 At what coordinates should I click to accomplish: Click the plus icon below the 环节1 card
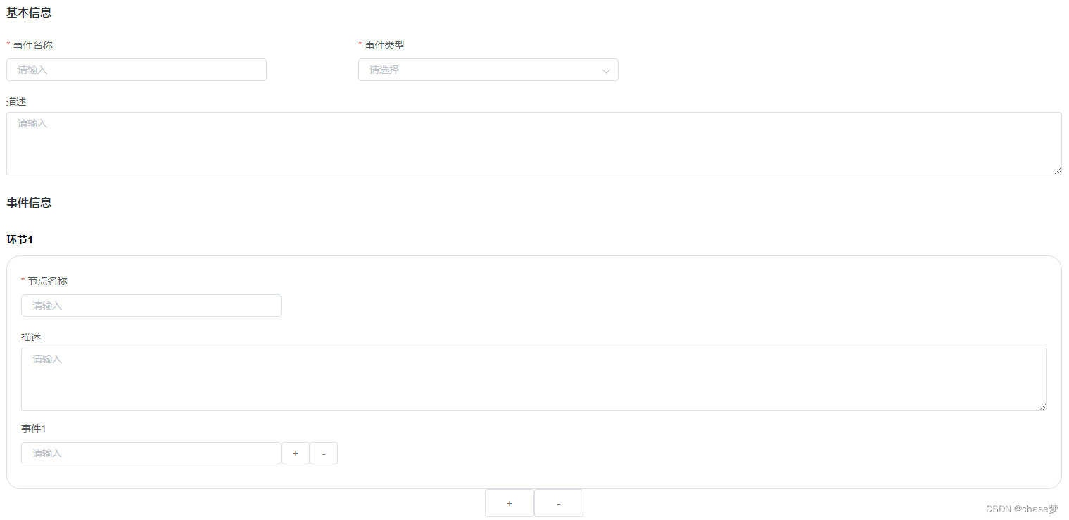[x=509, y=503]
